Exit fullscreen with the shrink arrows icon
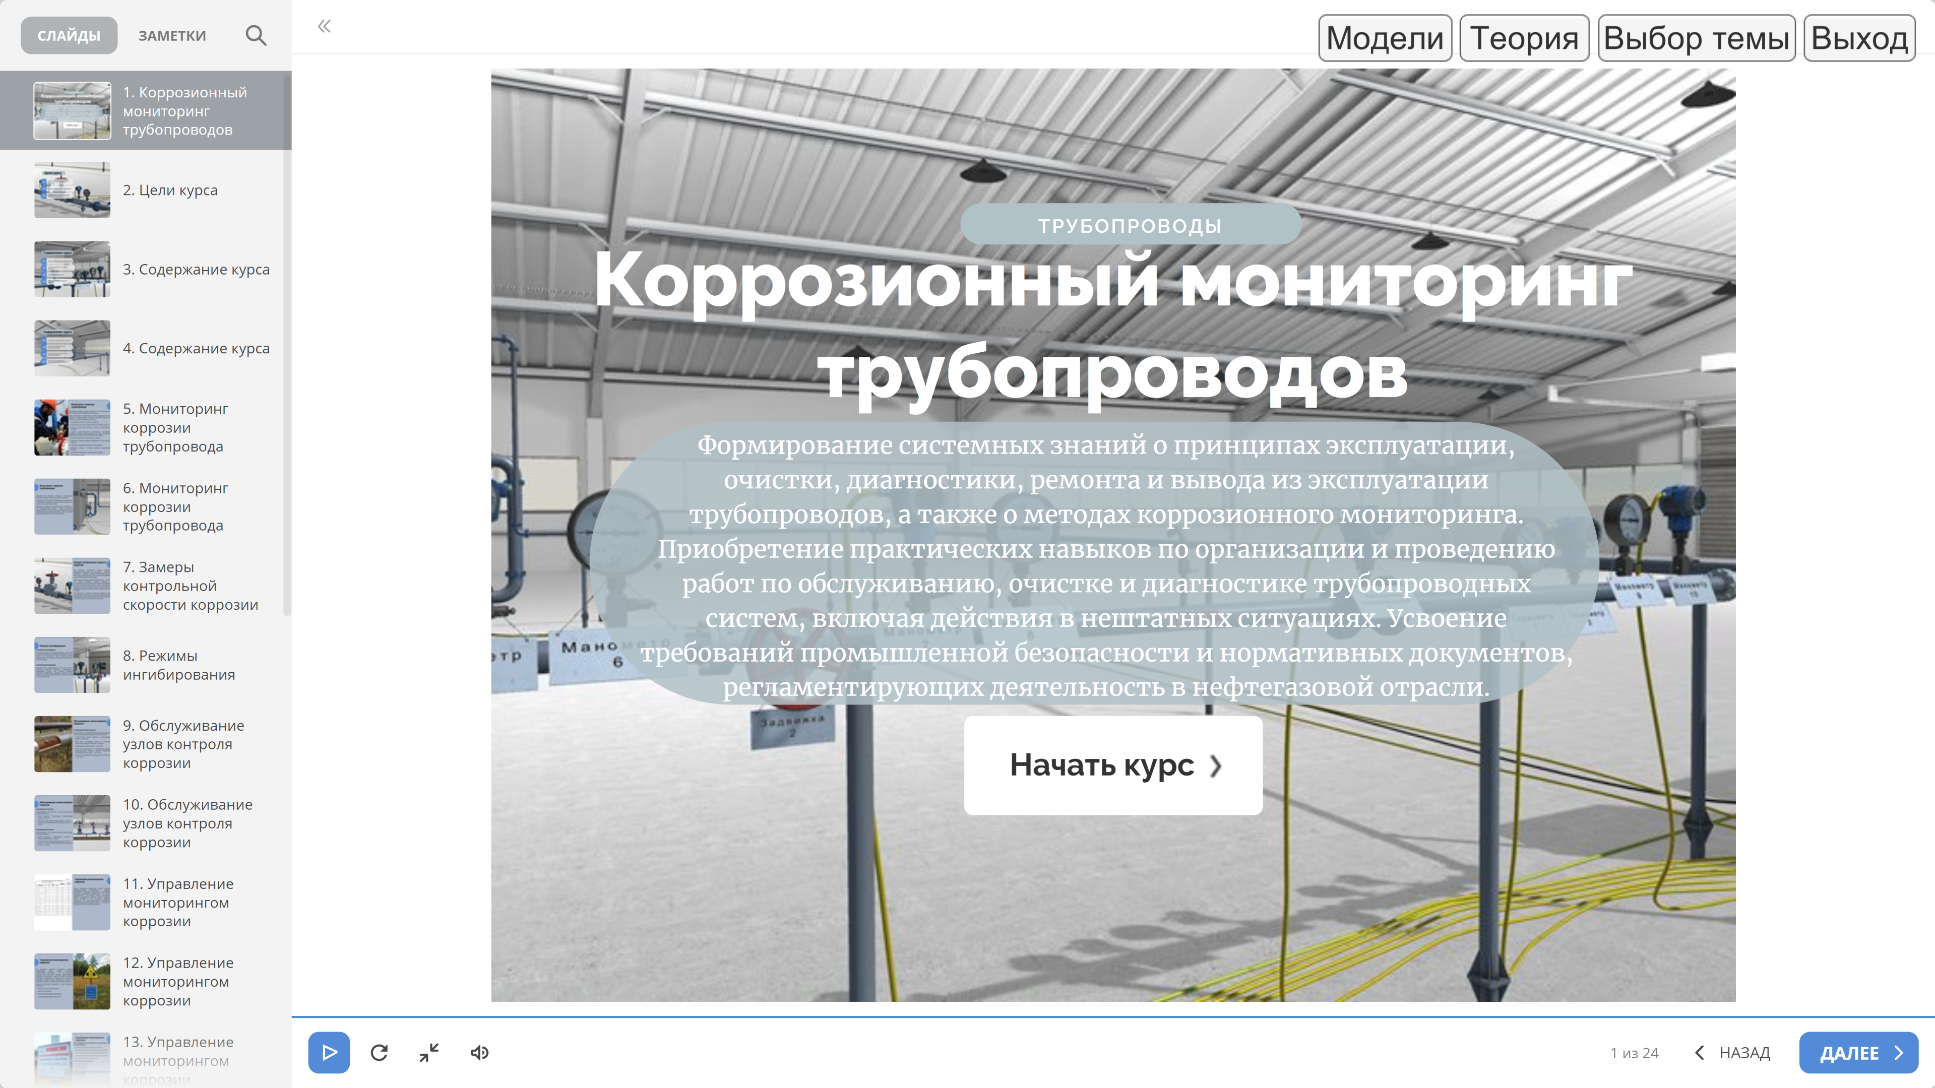The image size is (1935, 1088). tap(429, 1052)
